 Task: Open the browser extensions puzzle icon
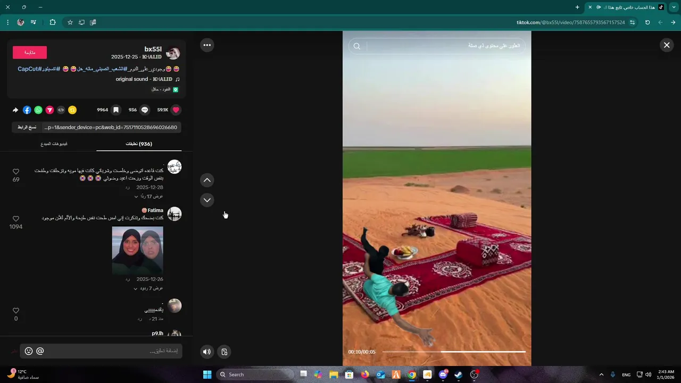(53, 22)
